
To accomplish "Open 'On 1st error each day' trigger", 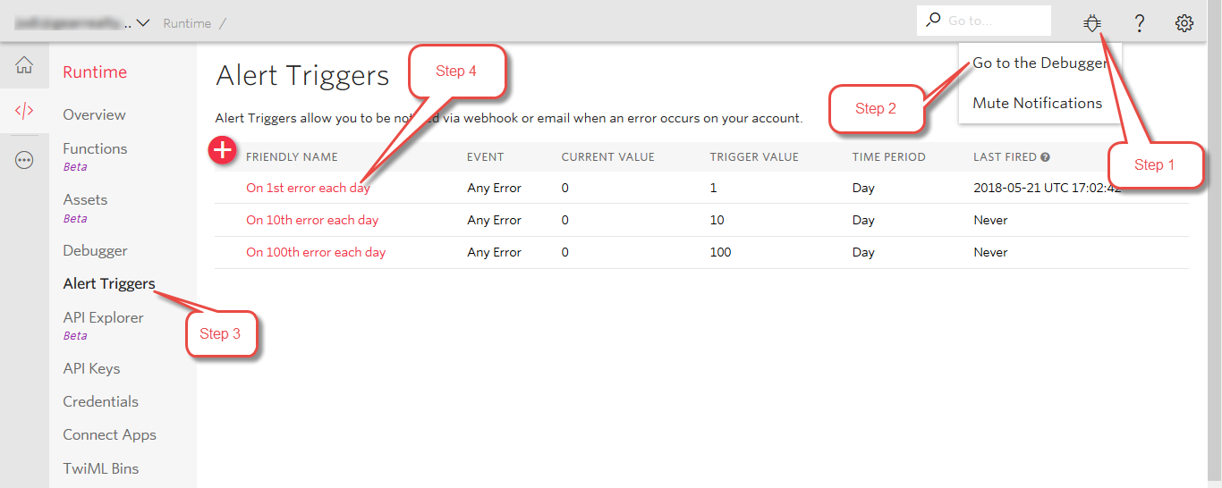I will coord(308,189).
